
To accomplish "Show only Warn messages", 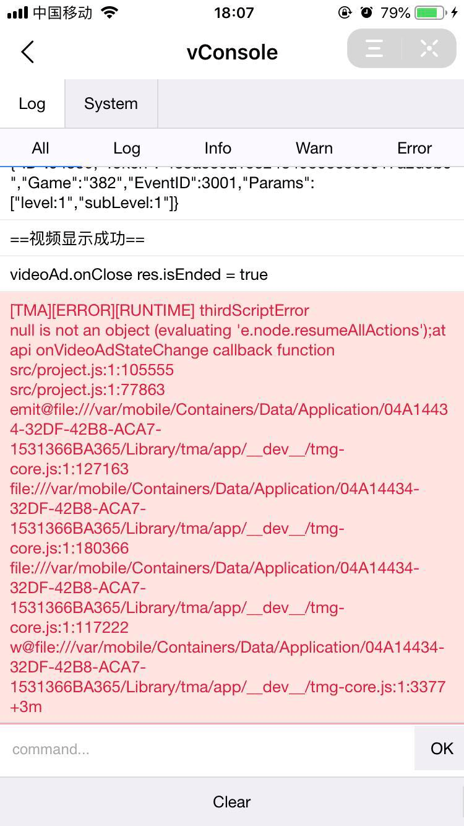I will click(314, 148).
